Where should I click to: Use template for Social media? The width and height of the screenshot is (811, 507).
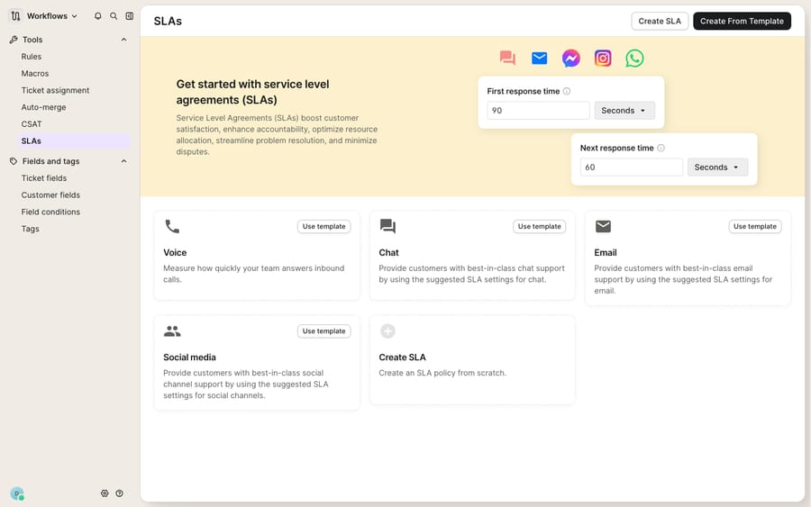323,330
